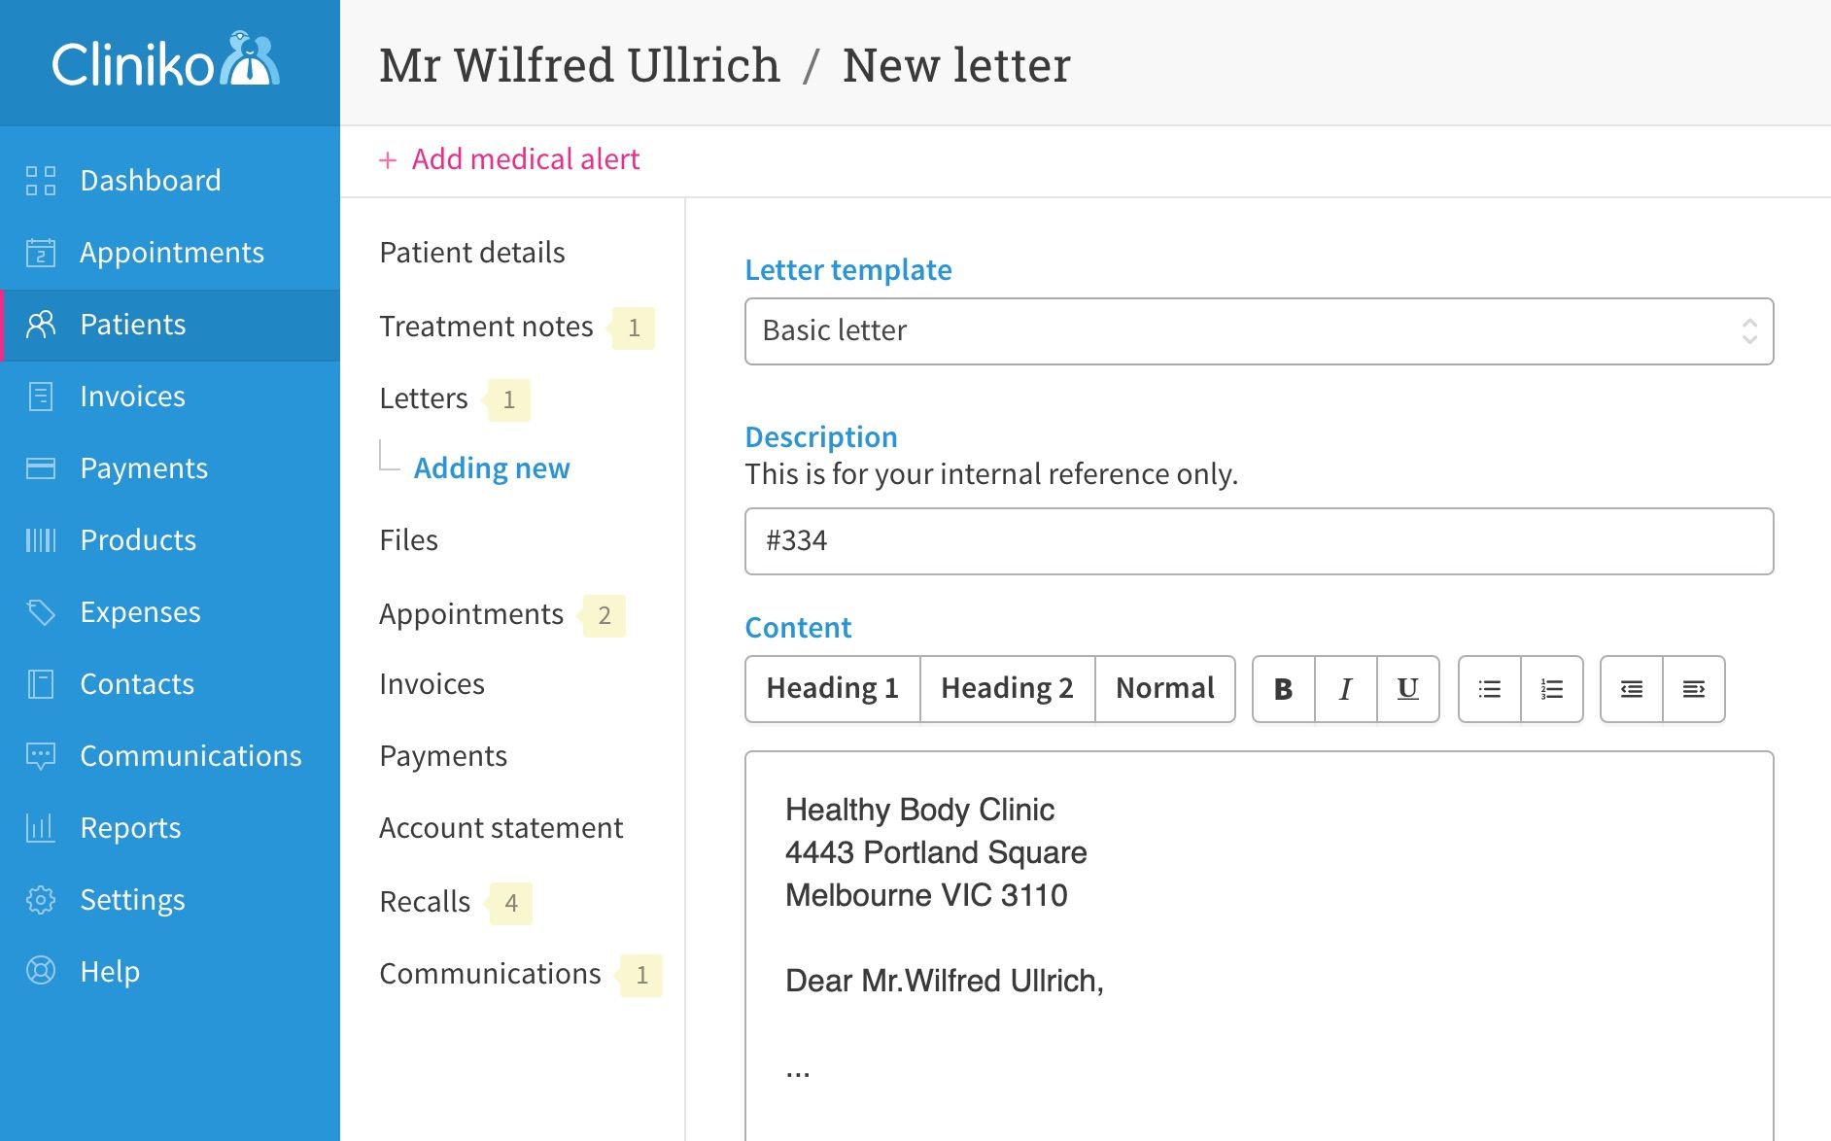View the patient's Recalls
The image size is (1831, 1141).
click(x=425, y=902)
